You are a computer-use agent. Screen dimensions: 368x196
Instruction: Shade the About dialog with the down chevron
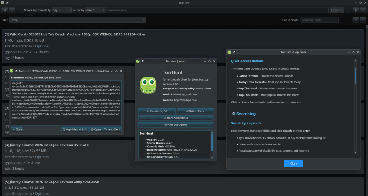[x=205, y=61]
